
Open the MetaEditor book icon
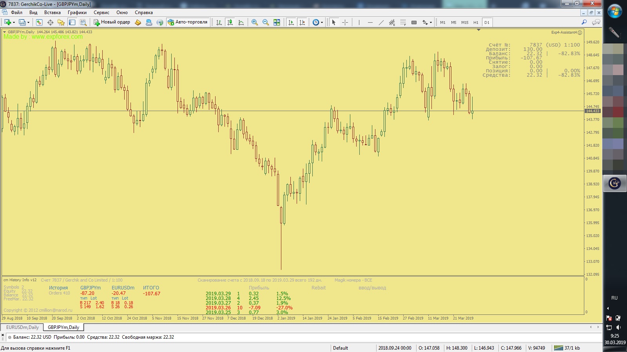click(138, 22)
